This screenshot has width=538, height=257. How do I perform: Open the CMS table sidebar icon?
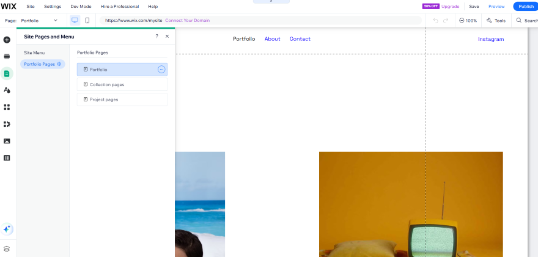(7, 158)
